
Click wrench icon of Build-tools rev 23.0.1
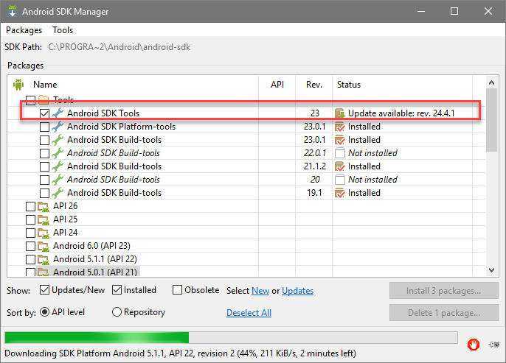pos(58,140)
